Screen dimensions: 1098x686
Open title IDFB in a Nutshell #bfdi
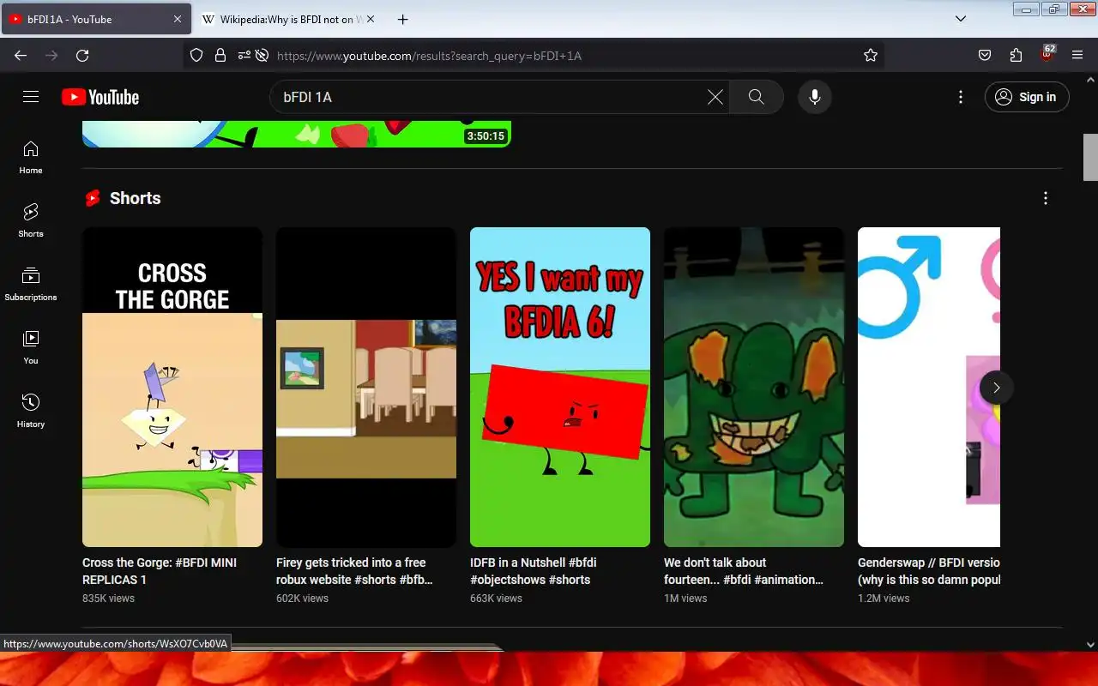coord(533,571)
